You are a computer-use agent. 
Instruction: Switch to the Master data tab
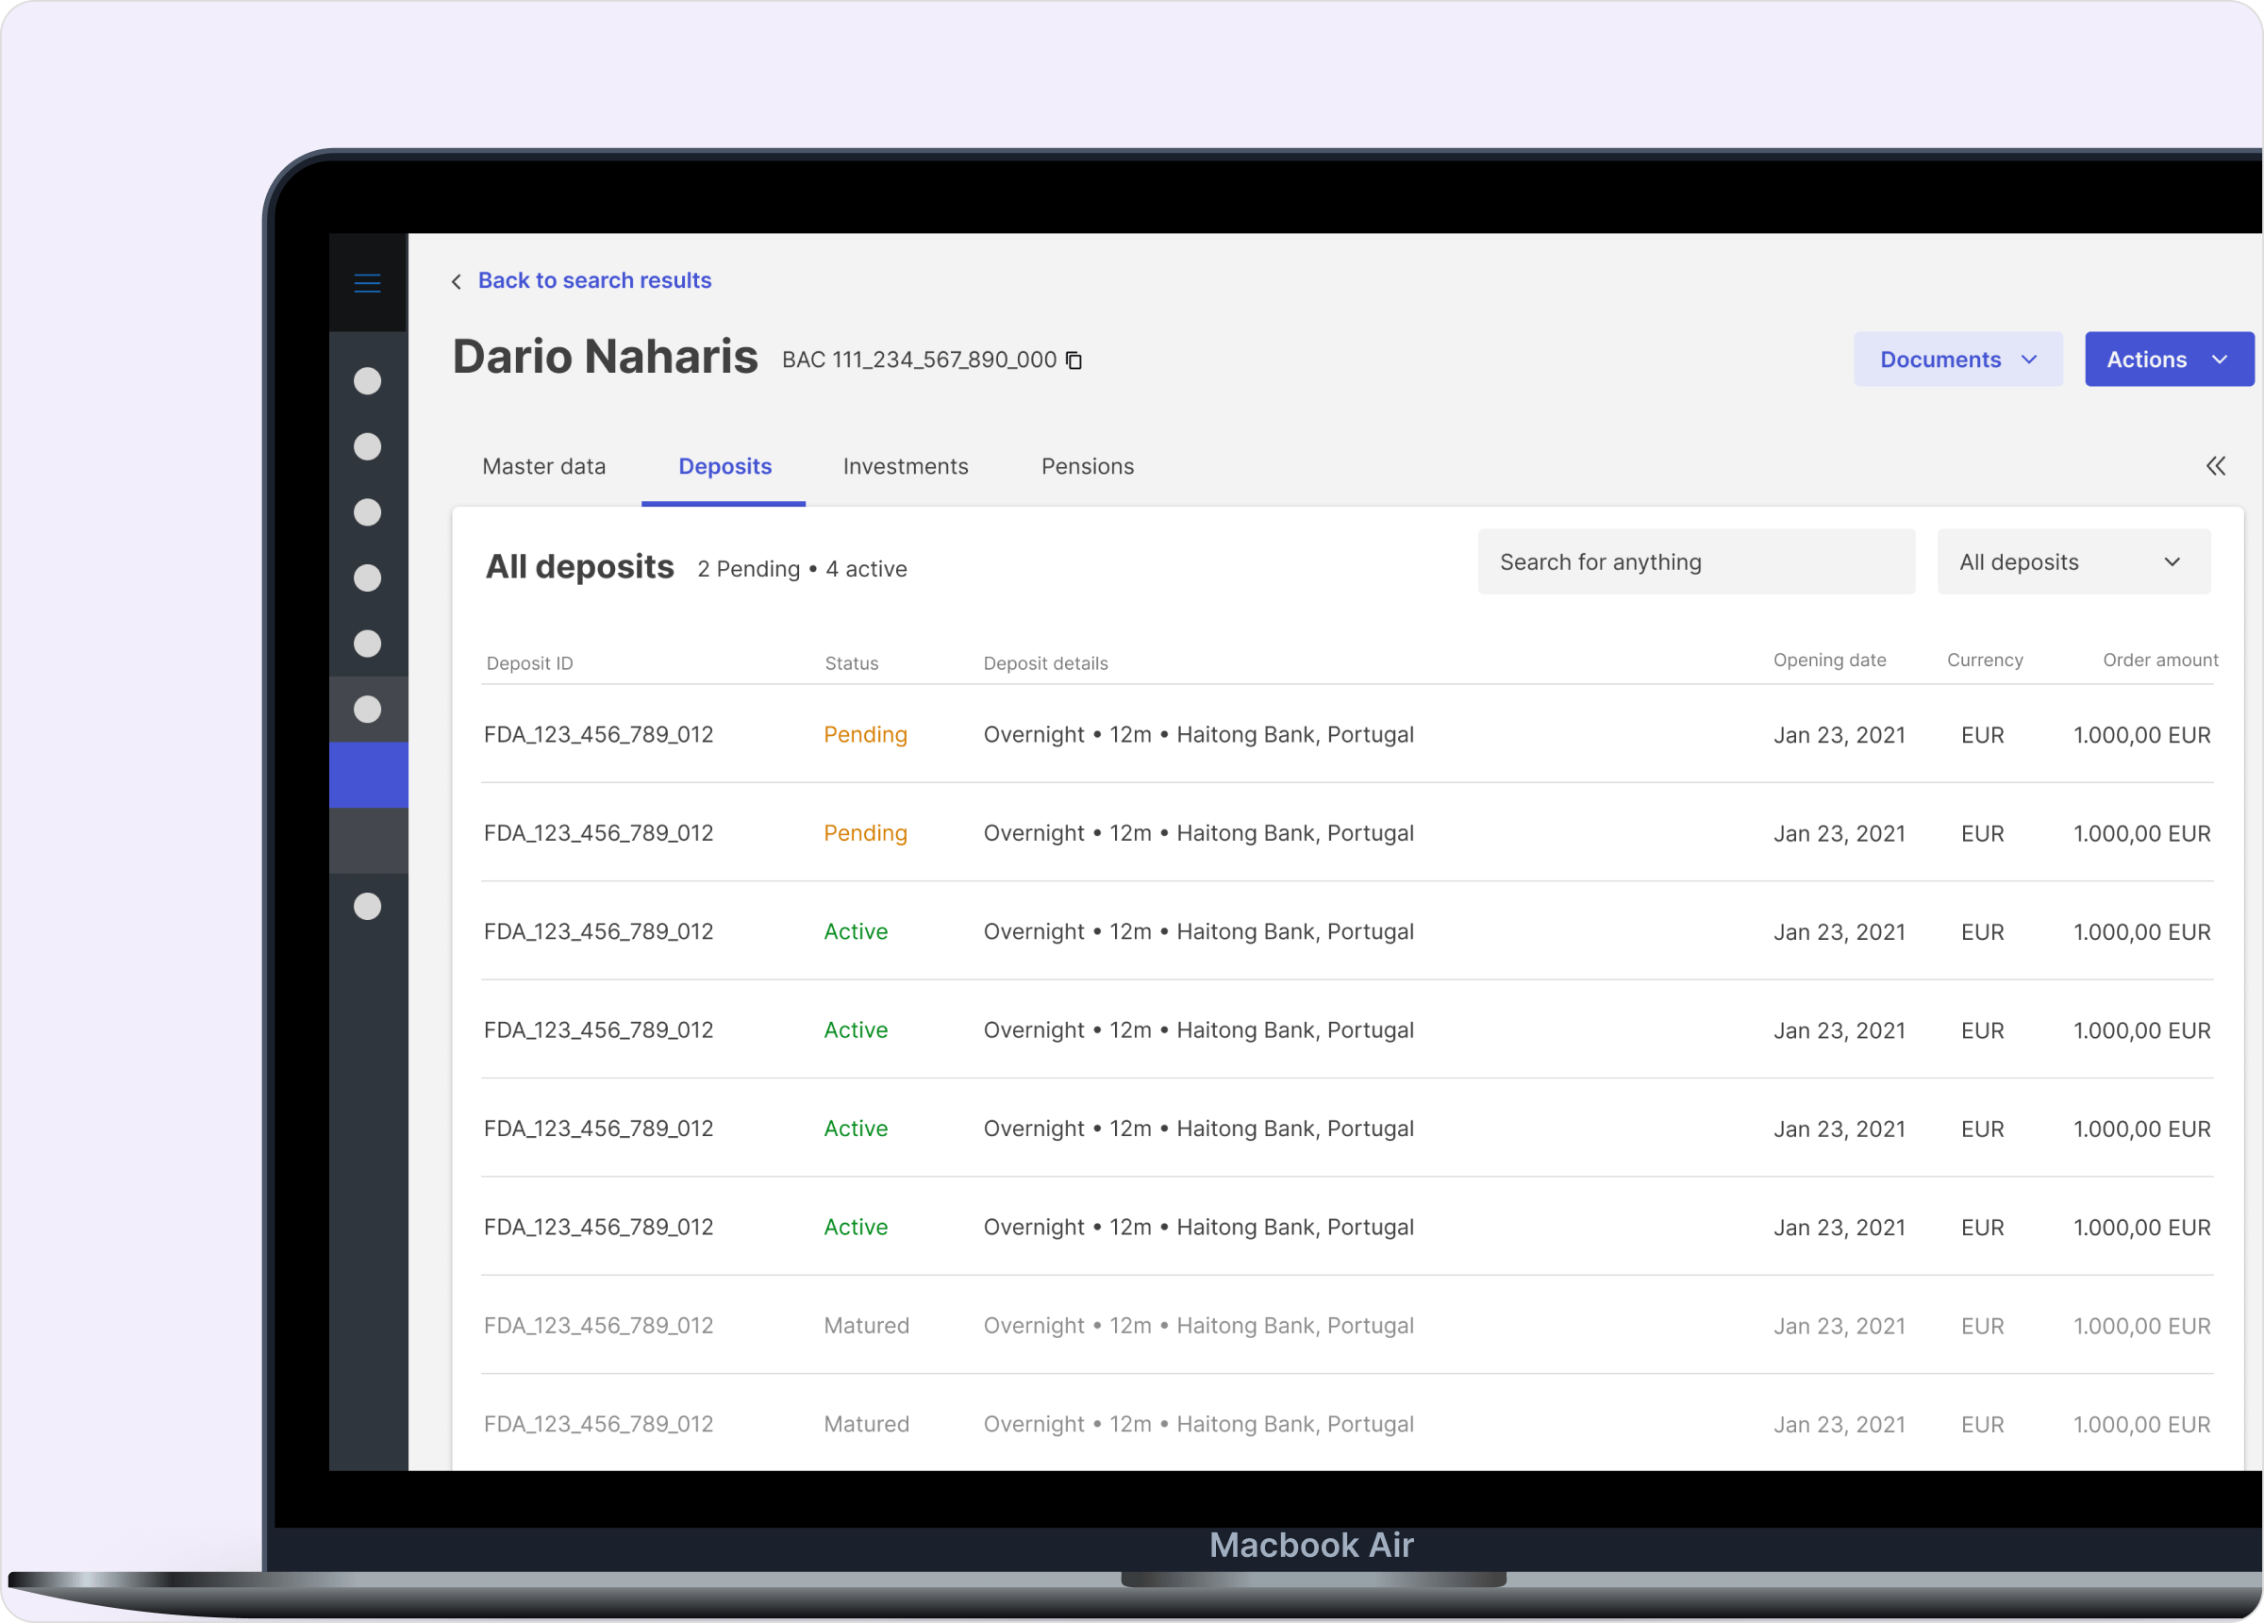point(544,466)
